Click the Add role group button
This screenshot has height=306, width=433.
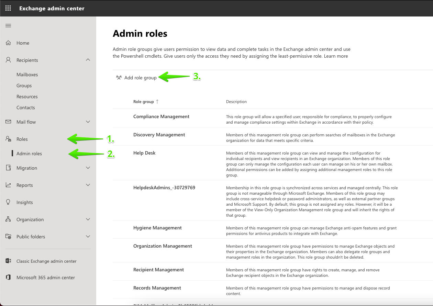[136, 78]
